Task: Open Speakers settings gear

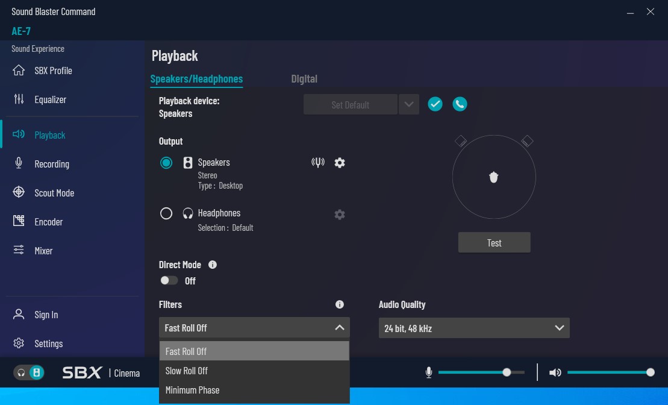Action: click(340, 163)
